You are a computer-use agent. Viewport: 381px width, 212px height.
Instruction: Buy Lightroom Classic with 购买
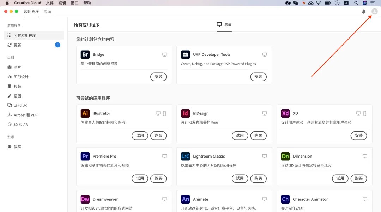[258, 178]
